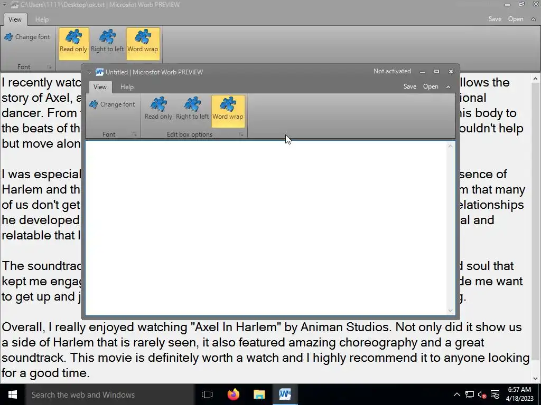This screenshot has width=541, height=405.
Task: Close the Untitled window
Action: click(451, 72)
